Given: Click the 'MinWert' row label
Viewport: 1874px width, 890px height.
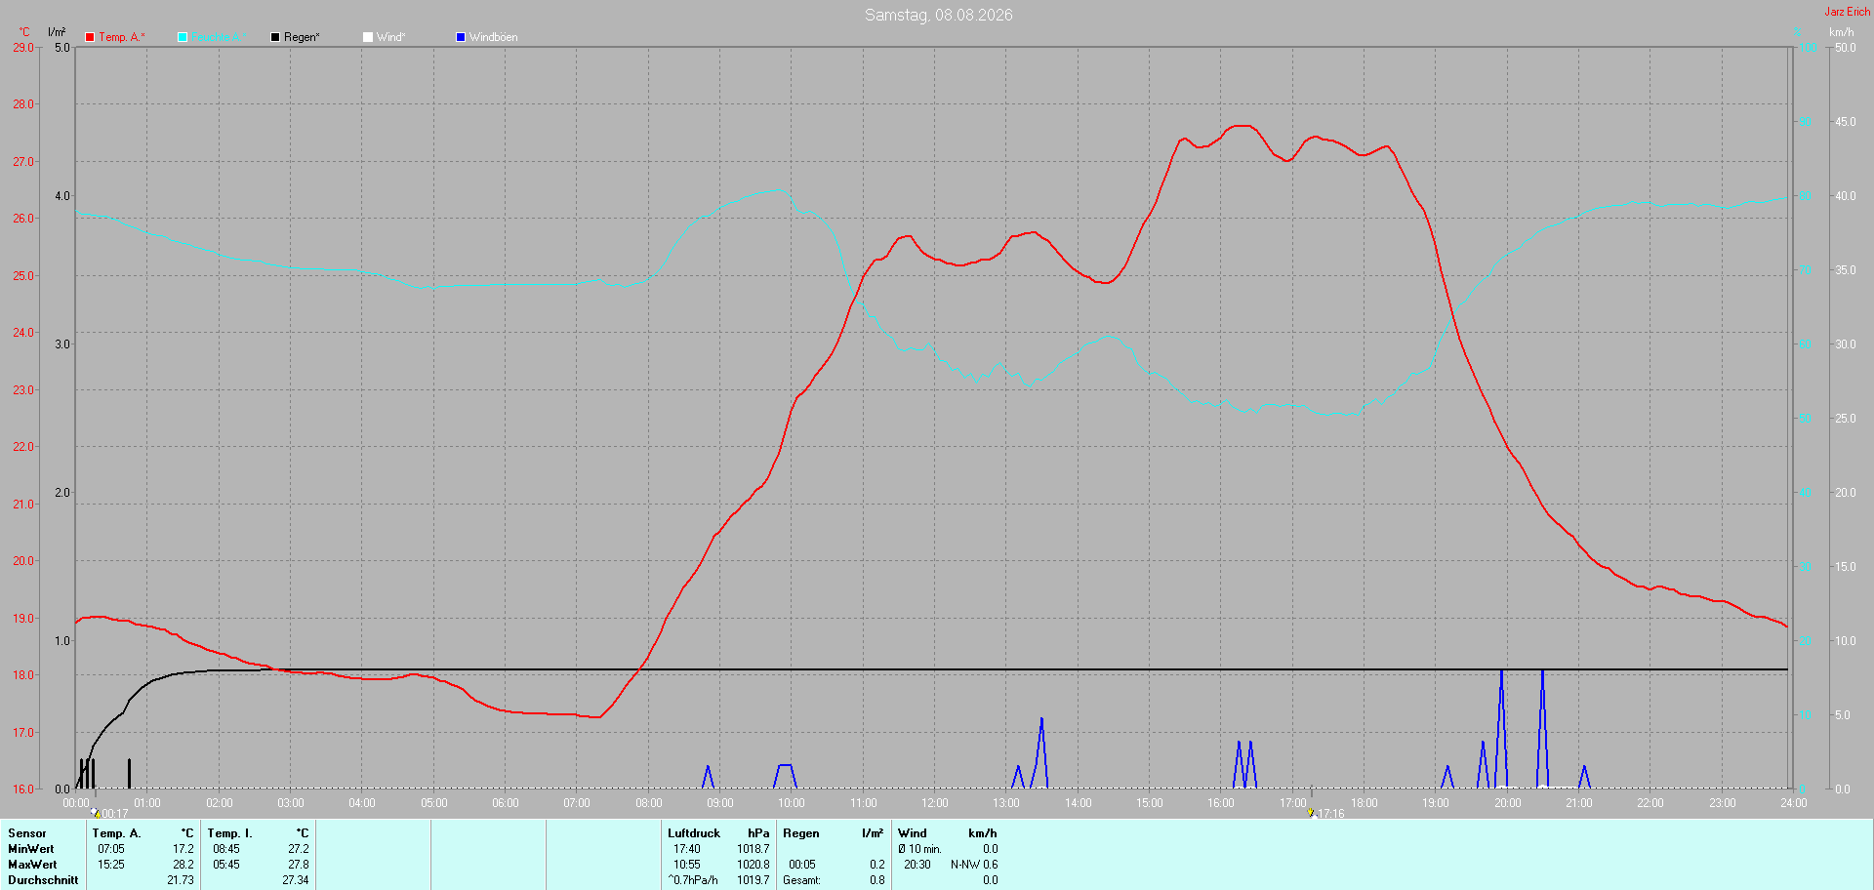Looking at the screenshot, I should 31,849.
